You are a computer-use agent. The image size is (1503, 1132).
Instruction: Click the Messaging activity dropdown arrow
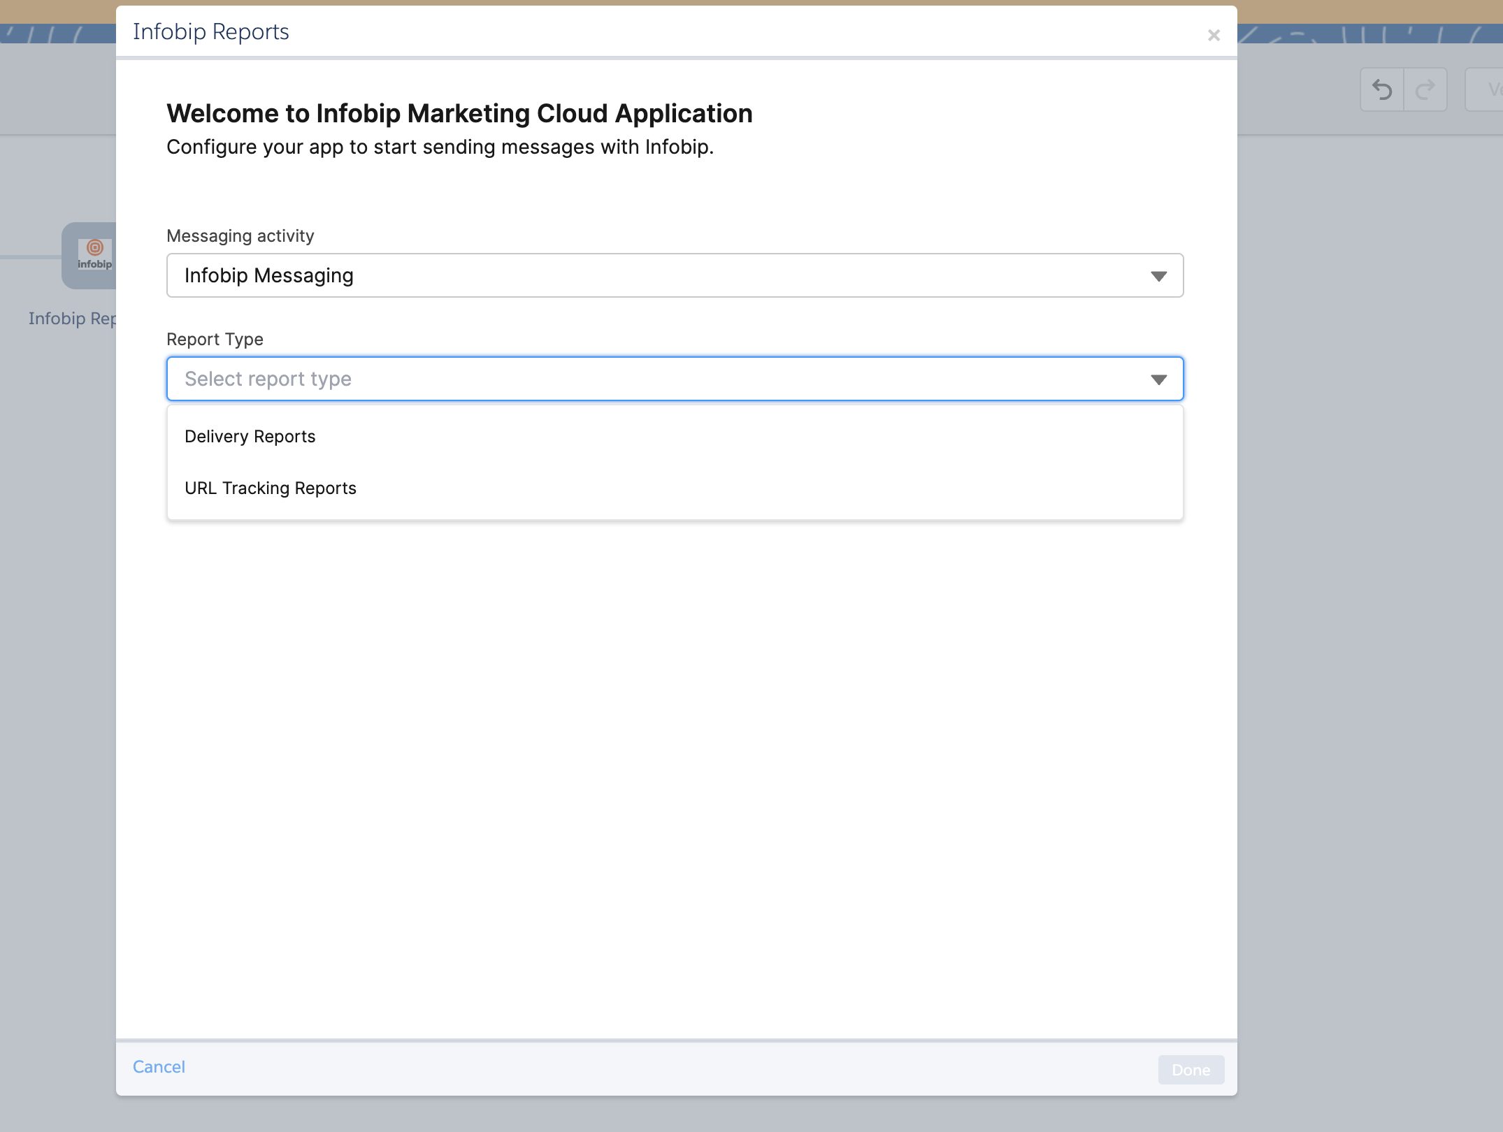pos(1158,276)
